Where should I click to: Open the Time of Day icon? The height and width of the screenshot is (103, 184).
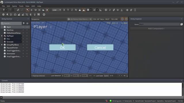tap(31, 15)
